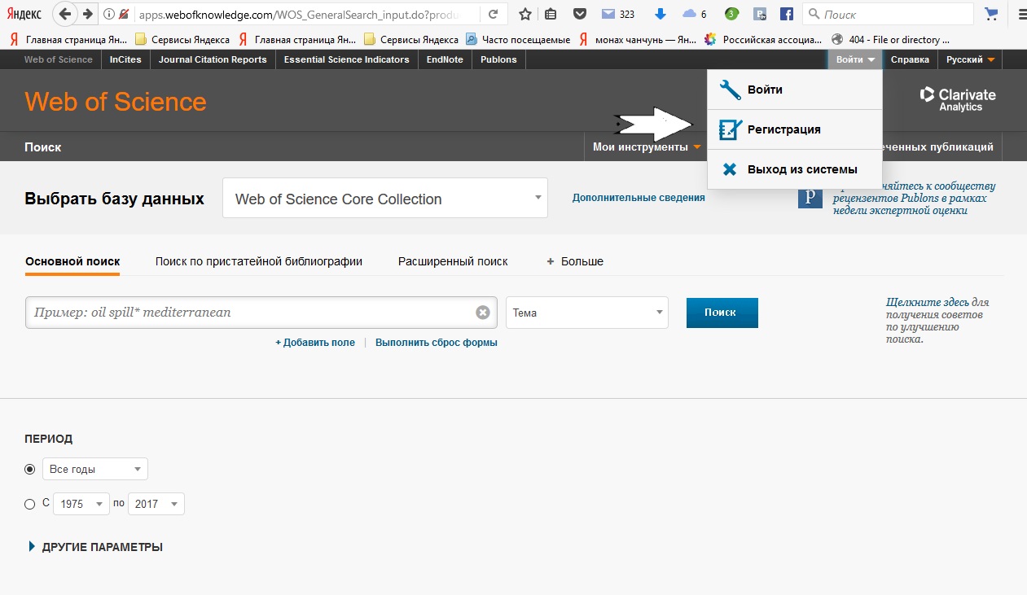This screenshot has width=1027, height=595.
Task: Open the downloads arrow icon
Action: (x=661, y=14)
